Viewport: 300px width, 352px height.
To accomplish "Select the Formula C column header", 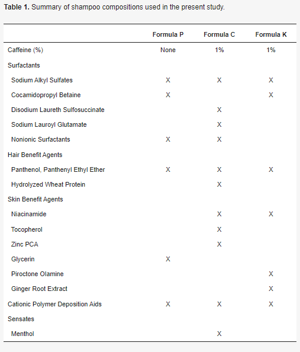I will pos(219,34).
